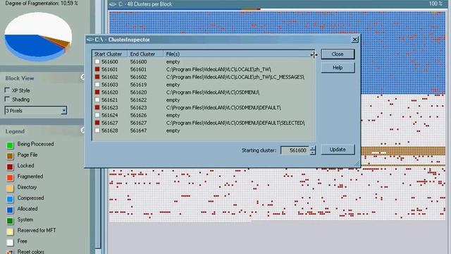Pick the Being Processed green color swatch
This screenshot has height=254, width=451.
coord(10,145)
